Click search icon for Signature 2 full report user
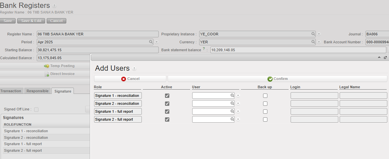 [232, 119]
